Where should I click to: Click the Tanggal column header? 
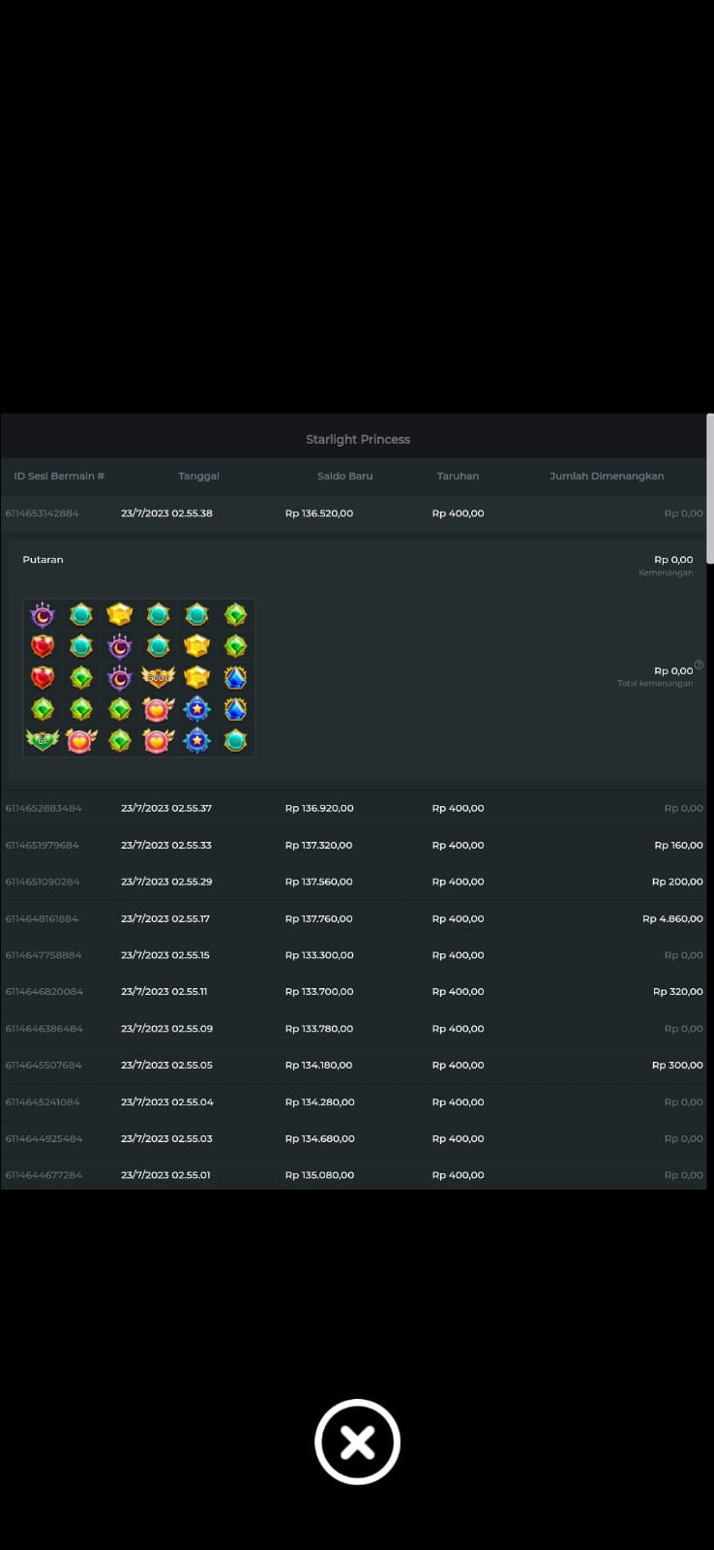[198, 476]
